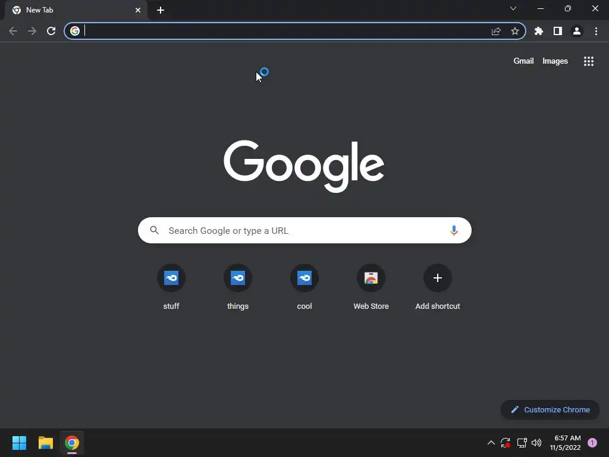Open the 'stuff' shortcut

(x=171, y=287)
